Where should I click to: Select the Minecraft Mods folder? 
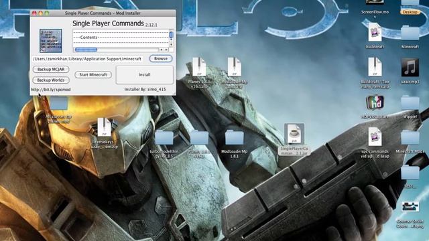coord(410,137)
